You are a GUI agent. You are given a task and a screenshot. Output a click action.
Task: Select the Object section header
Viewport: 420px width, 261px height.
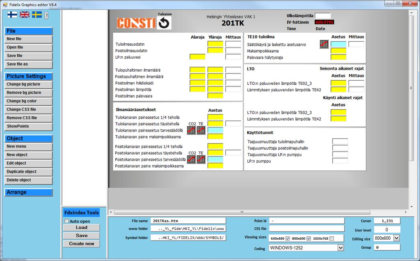pyautogui.click(x=28, y=138)
